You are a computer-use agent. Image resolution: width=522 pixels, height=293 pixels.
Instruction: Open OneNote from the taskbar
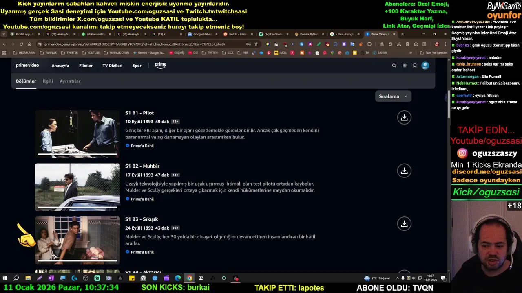coord(51,278)
